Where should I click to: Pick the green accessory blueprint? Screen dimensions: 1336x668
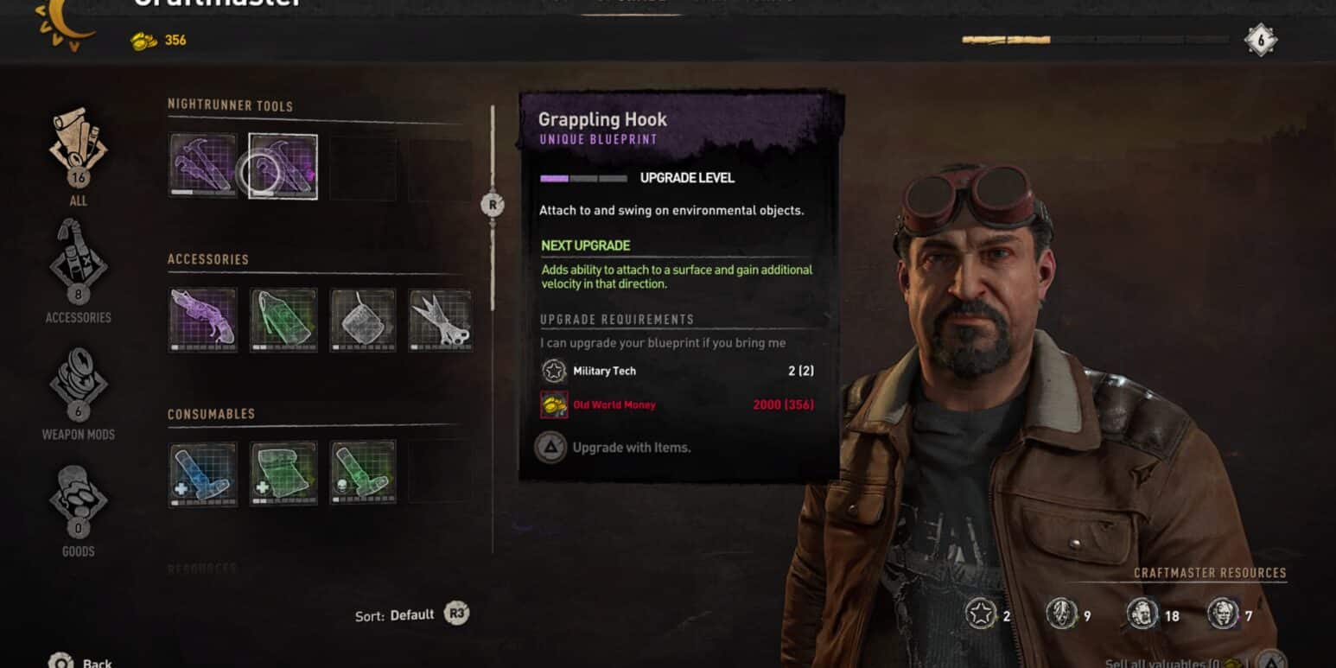click(283, 320)
